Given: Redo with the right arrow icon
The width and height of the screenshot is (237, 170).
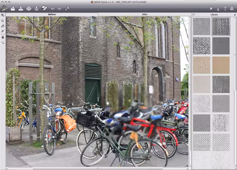Looking at the screenshot, I should click(x=59, y=8).
